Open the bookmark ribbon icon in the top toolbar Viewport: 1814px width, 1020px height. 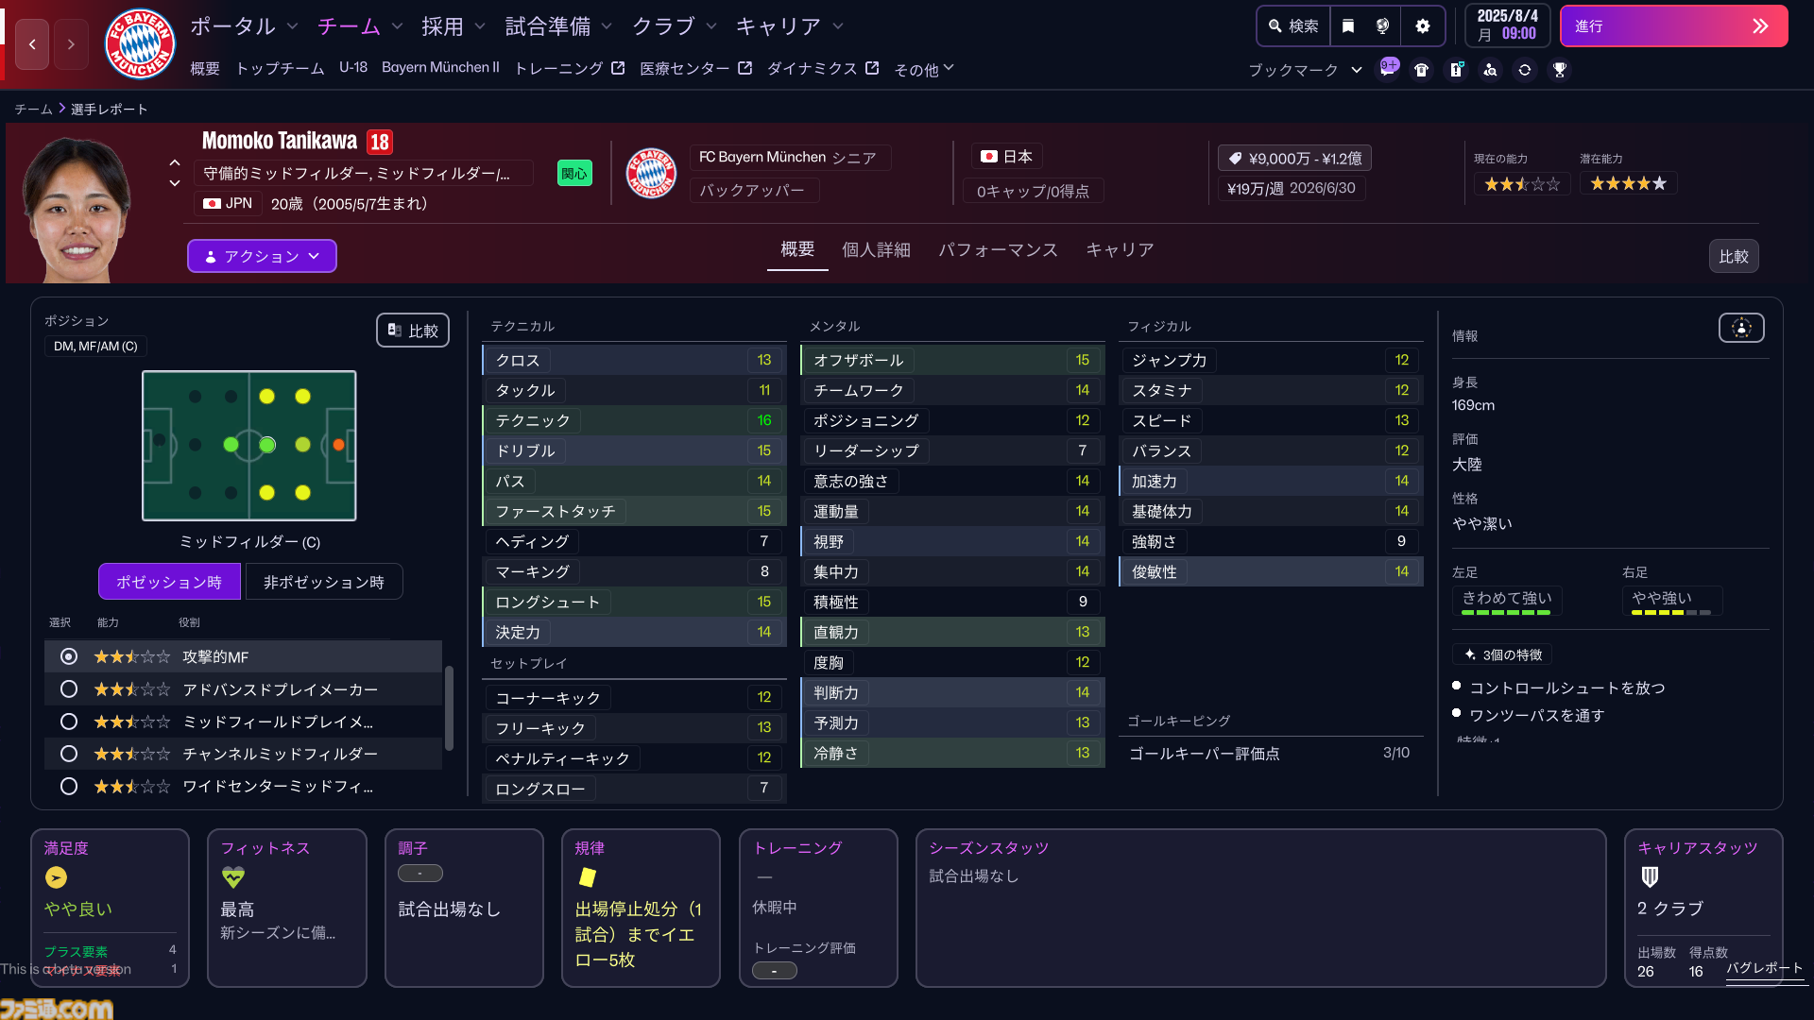[x=1348, y=26]
